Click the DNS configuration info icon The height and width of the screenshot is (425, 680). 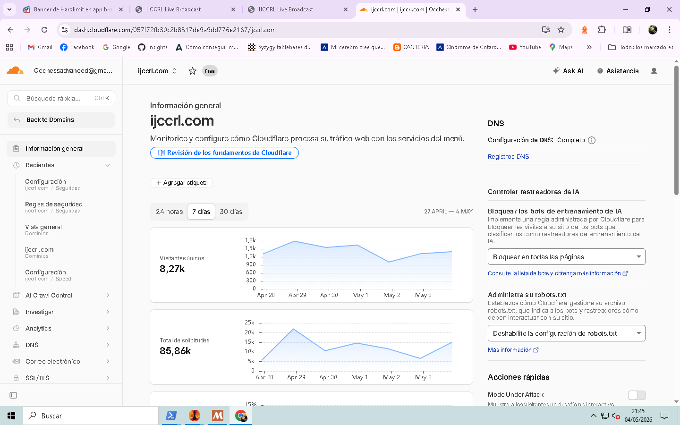592,140
